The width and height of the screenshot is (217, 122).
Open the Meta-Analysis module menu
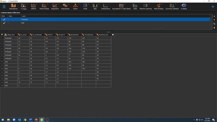(x=159, y=6)
